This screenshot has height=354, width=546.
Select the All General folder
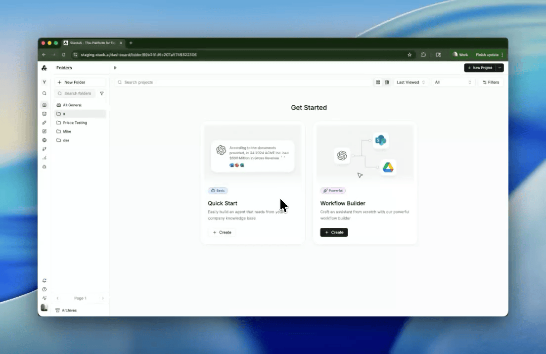pyautogui.click(x=80, y=105)
